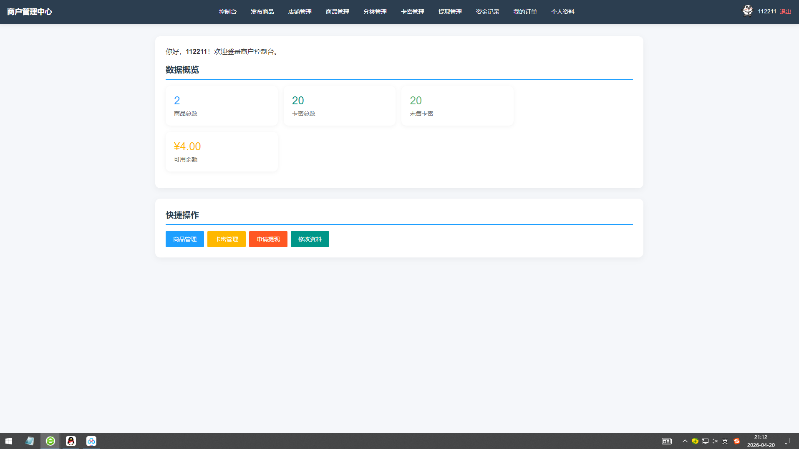Click the muted speaker volume icon
799x449 pixels.
(x=715, y=441)
